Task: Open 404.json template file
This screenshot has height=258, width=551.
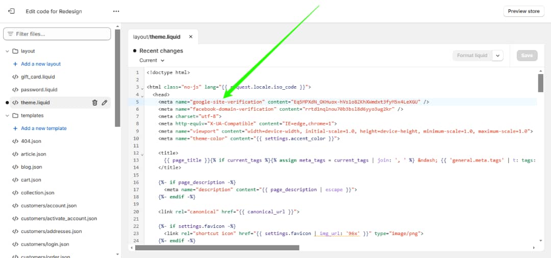Action: pos(31,141)
